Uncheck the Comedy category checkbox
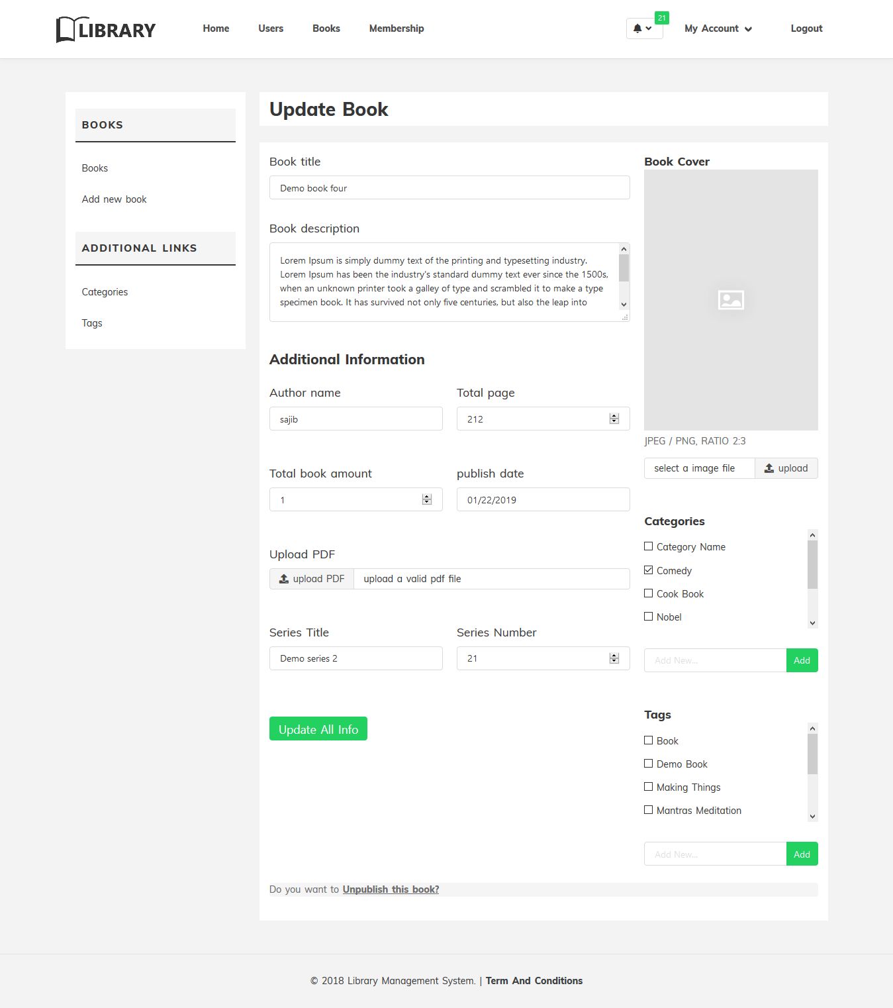893x1008 pixels. point(649,570)
